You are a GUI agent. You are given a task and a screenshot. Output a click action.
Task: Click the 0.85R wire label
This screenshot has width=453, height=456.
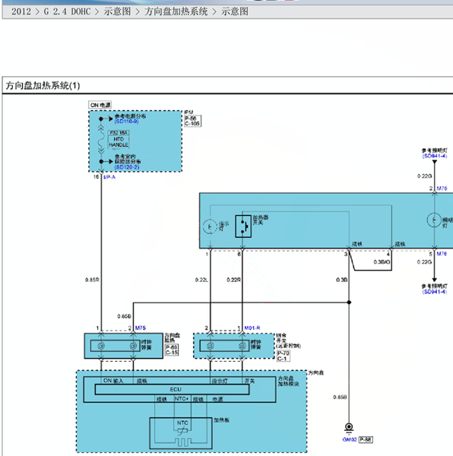coord(92,280)
